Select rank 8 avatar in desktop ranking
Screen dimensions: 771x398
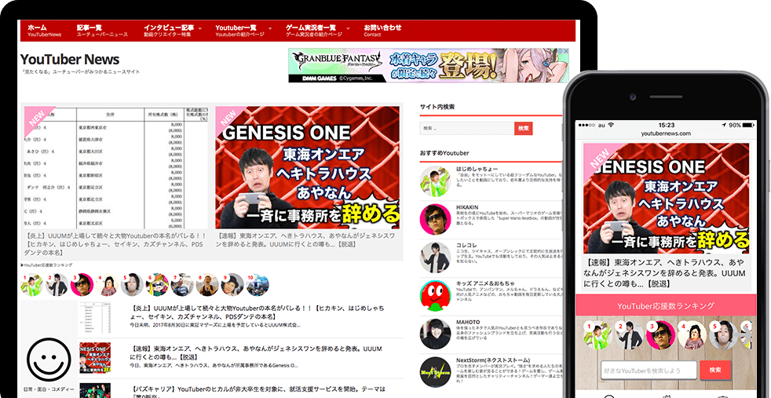pyautogui.click(x=207, y=285)
